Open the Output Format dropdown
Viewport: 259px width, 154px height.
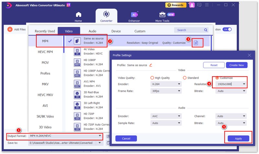65,136
